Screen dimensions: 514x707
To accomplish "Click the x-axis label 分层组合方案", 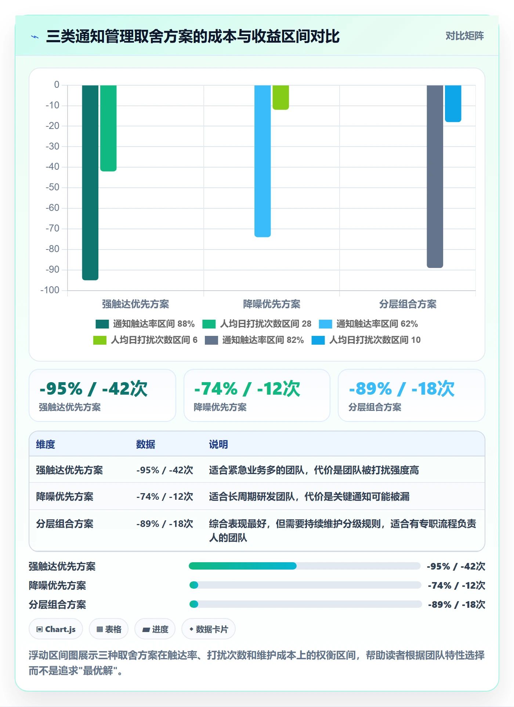I will 408,304.
